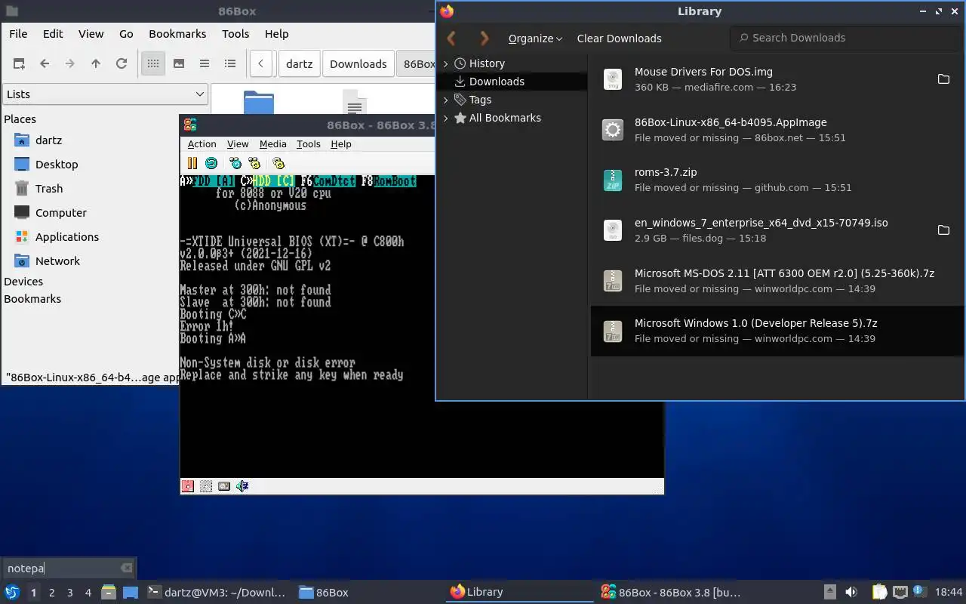Click the network tray icon
966x604 pixels.
click(900, 592)
